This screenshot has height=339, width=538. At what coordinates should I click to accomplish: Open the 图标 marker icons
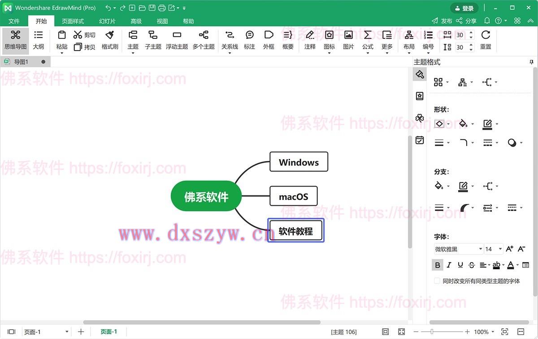pos(329,40)
